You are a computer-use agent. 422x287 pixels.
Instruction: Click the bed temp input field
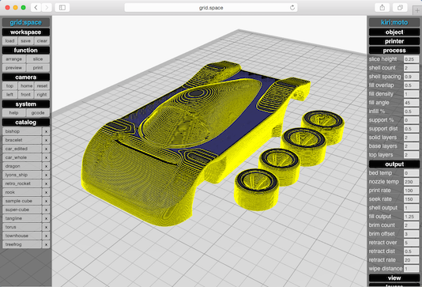click(411, 173)
